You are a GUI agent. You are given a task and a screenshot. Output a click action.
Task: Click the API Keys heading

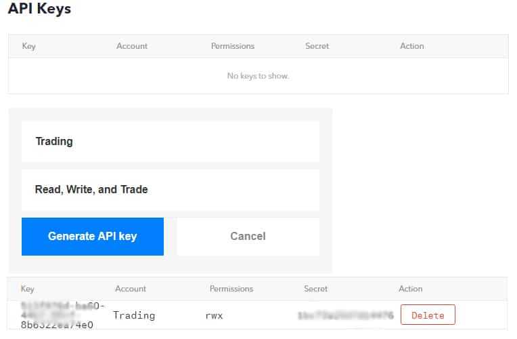(x=39, y=9)
